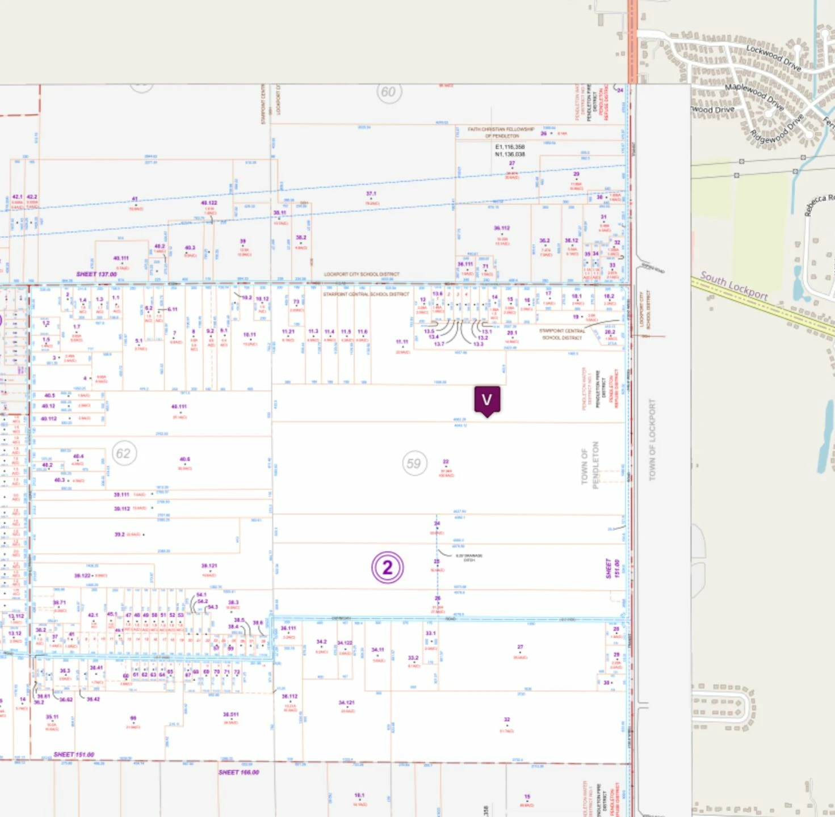Select parcel 40.6
The height and width of the screenshot is (817, 835).
pos(184,460)
